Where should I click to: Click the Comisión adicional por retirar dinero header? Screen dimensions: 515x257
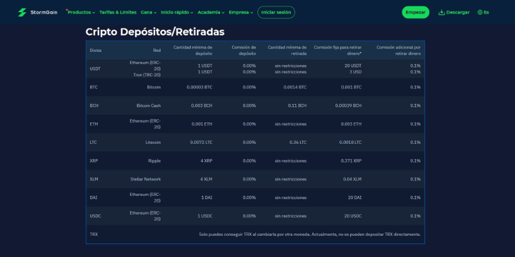click(398, 51)
